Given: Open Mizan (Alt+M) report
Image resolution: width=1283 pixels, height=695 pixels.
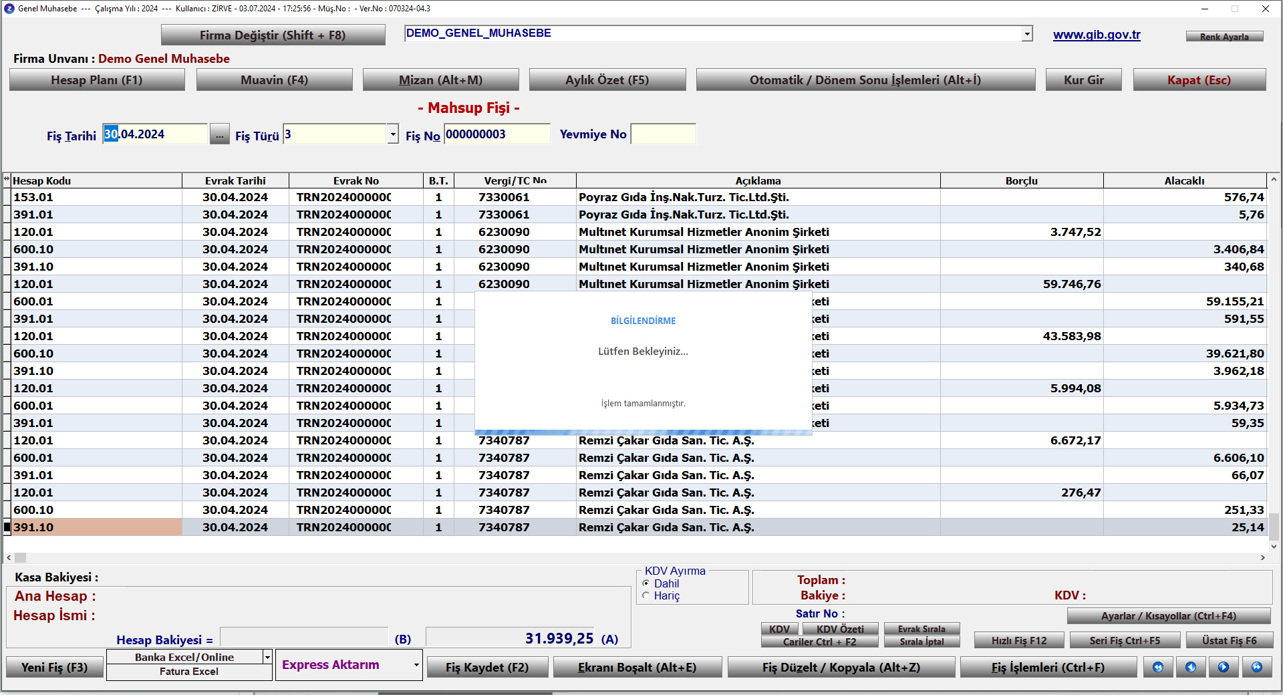Looking at the screenshot, I should click(440, 80).
